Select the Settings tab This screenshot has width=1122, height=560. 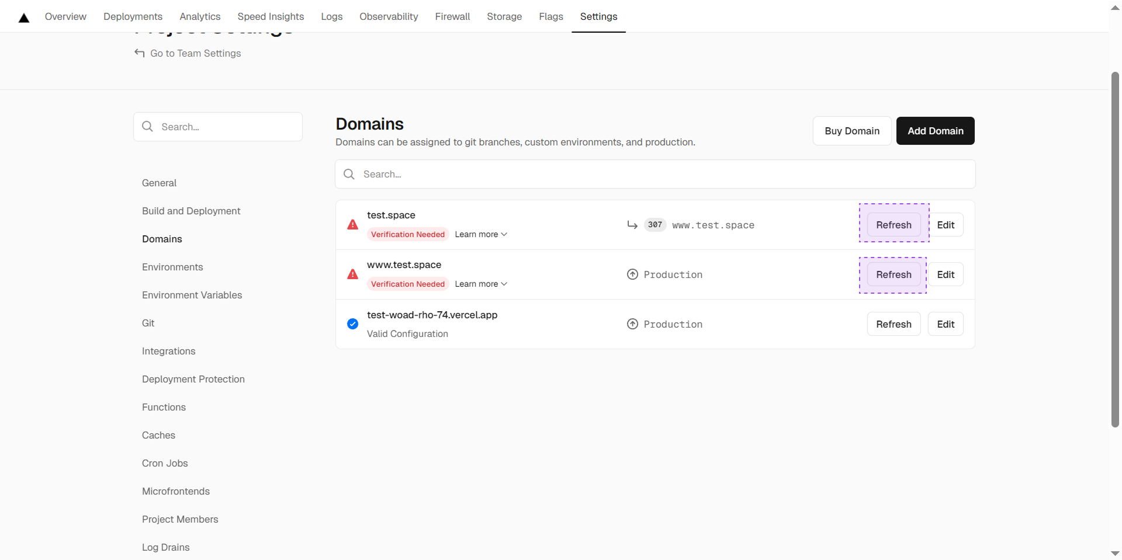click(598, 16)
